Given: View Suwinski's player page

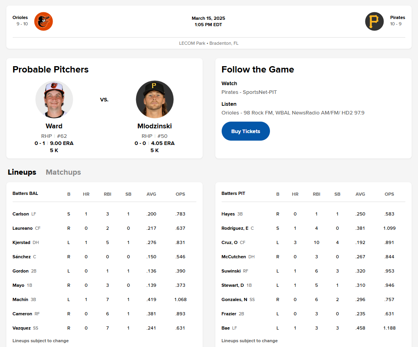Looking at the screenshot, I should tap(231, 271).
